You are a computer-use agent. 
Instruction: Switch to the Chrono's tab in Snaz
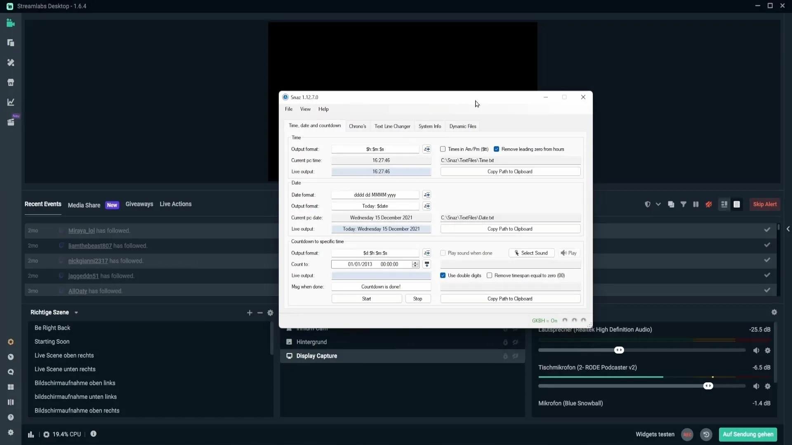point(357,126)
